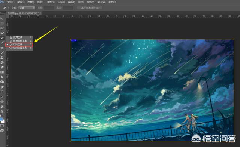Select the Brush tool

(x=2, y=53)
